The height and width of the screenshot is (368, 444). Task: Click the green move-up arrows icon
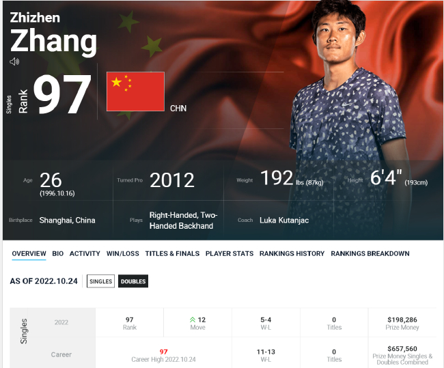[193, 320]
